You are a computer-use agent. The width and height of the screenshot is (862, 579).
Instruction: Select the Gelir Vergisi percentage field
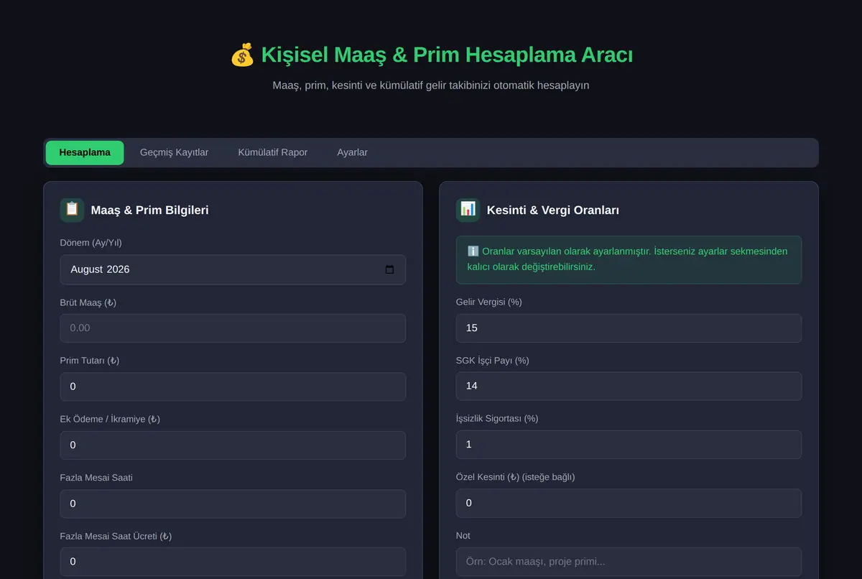point(629,328)
